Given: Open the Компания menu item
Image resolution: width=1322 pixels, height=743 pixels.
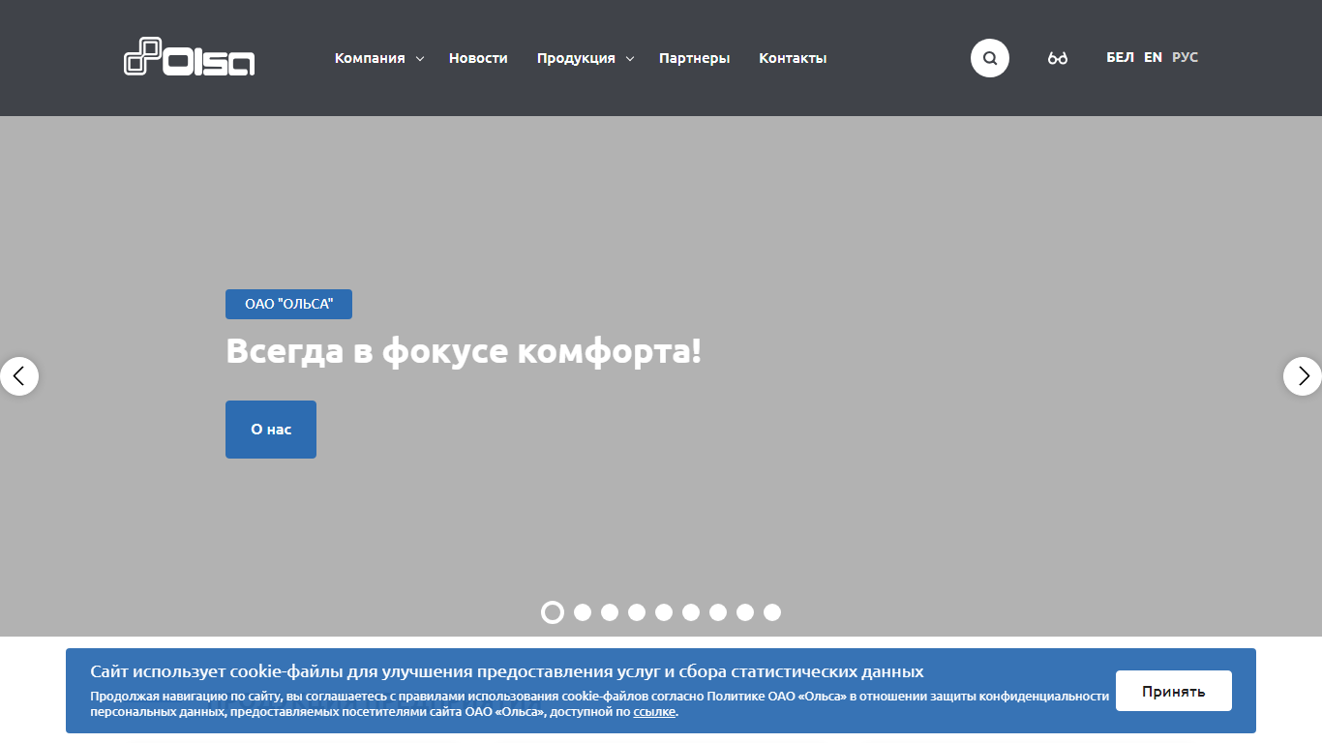Looking at the screenshot, I should pyautogui.click(x=370, y=58).
